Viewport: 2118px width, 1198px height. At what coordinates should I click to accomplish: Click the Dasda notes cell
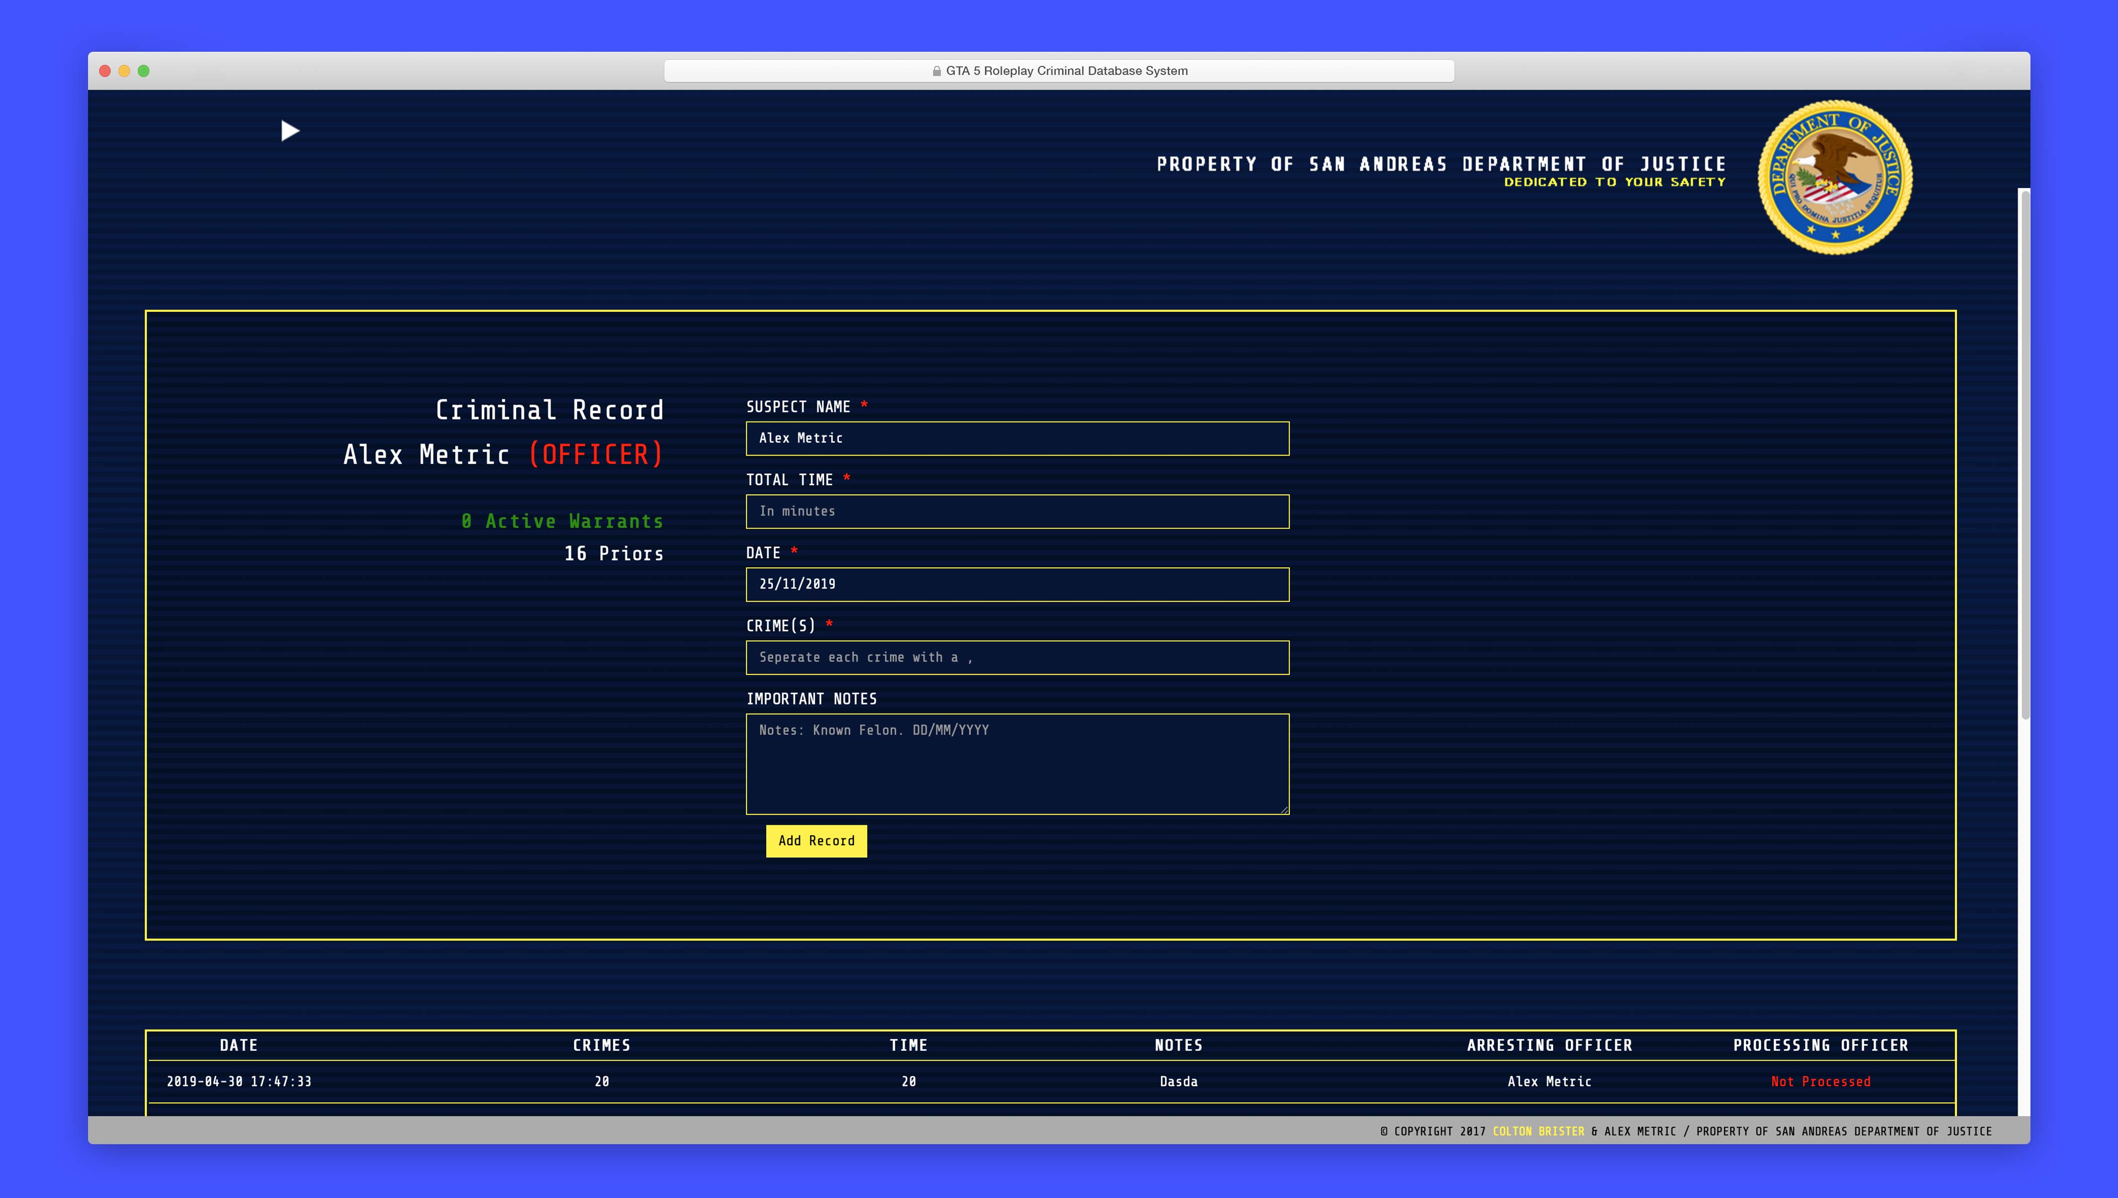pos(1178,1081)
